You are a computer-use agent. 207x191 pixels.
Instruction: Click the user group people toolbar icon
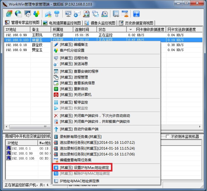pos(36,14)
